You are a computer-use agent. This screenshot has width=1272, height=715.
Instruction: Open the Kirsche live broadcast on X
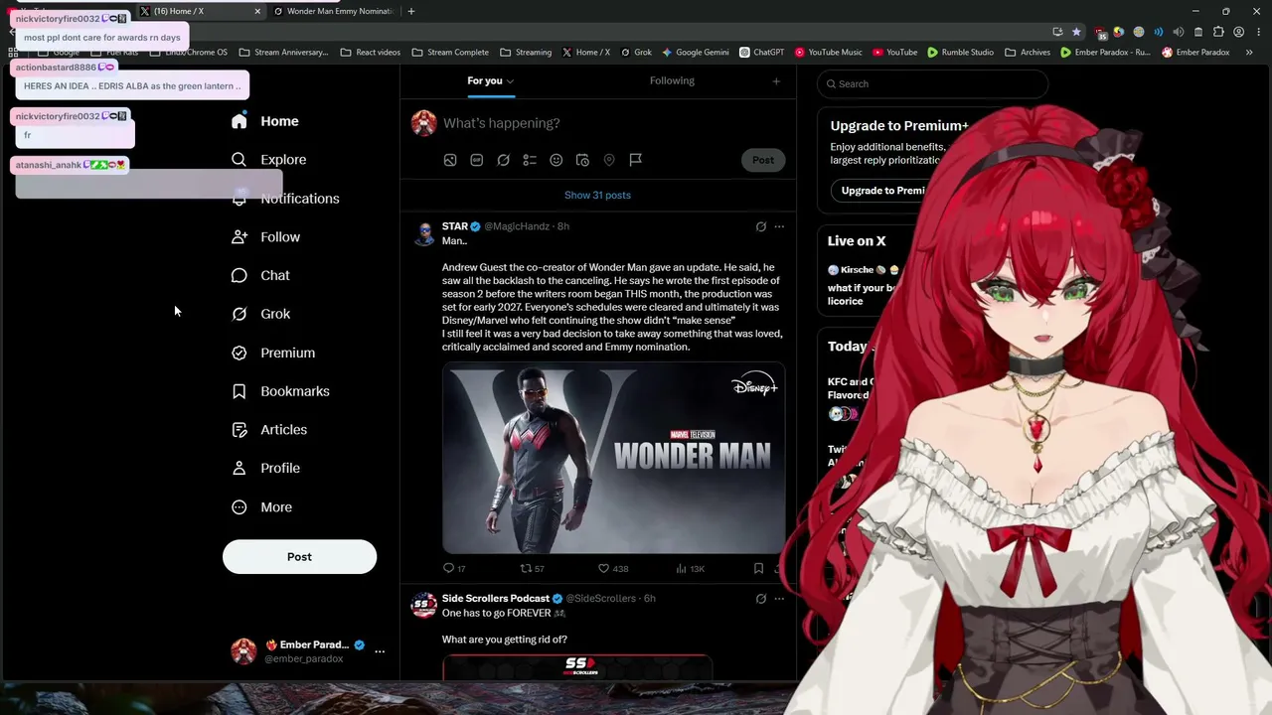(865, 284)
